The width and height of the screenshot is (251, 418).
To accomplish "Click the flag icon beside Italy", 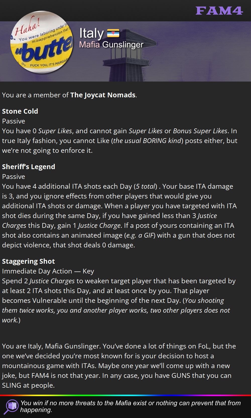I will click(113, 33).
